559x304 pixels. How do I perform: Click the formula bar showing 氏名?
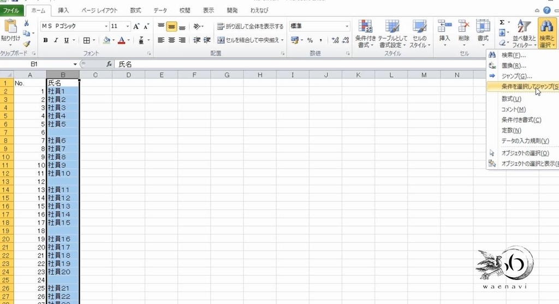click(300, 64)
